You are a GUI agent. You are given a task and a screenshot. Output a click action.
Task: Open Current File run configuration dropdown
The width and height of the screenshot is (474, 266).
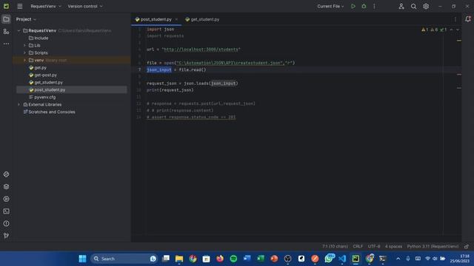[330, 6]
